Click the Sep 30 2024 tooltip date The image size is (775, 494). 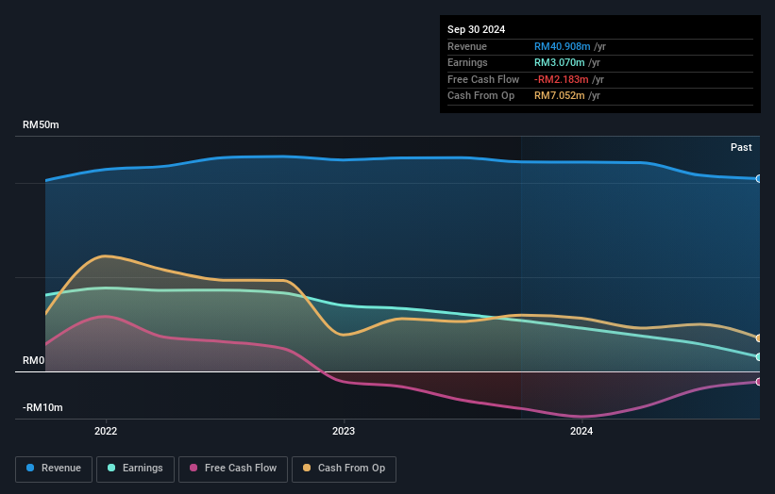[476, 29]
